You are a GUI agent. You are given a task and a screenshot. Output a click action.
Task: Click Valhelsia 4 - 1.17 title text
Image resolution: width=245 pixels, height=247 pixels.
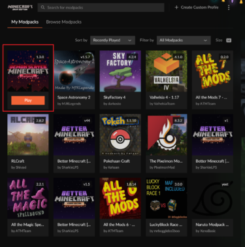point(164,97)
